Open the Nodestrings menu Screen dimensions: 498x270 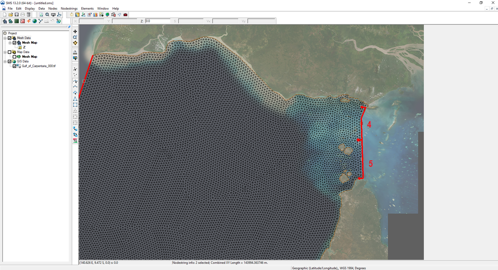tap(69, 8)
